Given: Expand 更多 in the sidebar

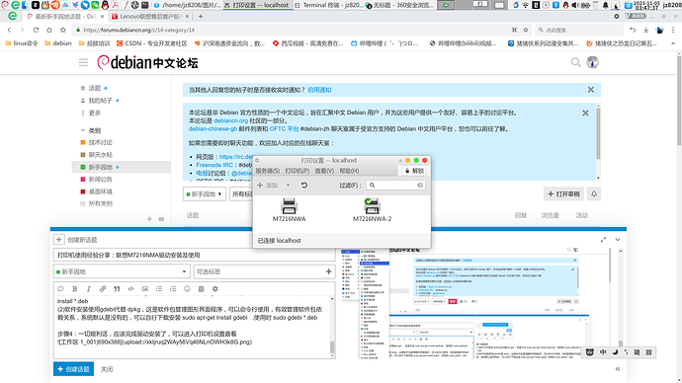Looking at the screenshot, I should click(94, 113).
